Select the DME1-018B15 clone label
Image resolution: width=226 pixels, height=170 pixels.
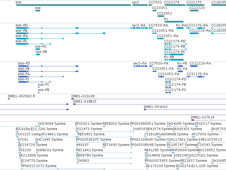(85, 102)
